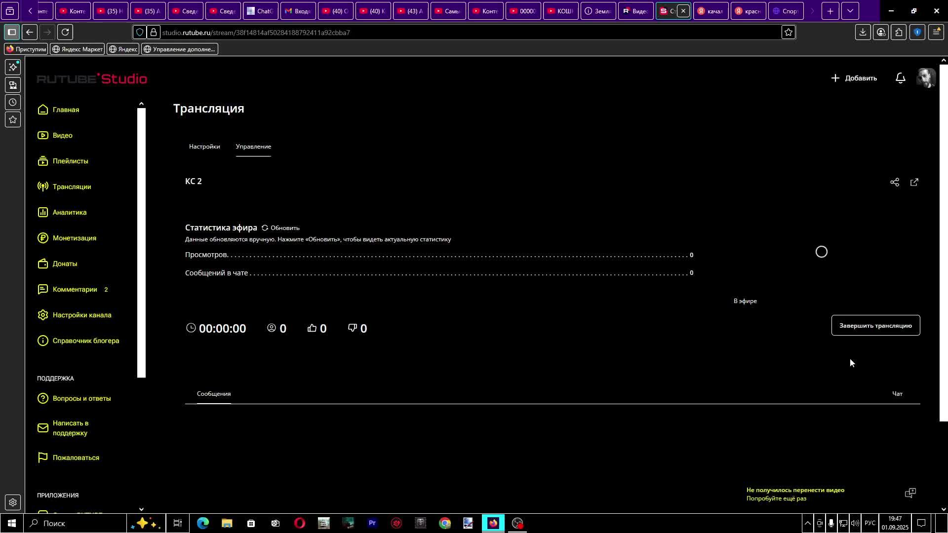Image resolution: width=948 pixels, height=533 pixels.
Task: Open stream in new window icon
Action: 914,182
